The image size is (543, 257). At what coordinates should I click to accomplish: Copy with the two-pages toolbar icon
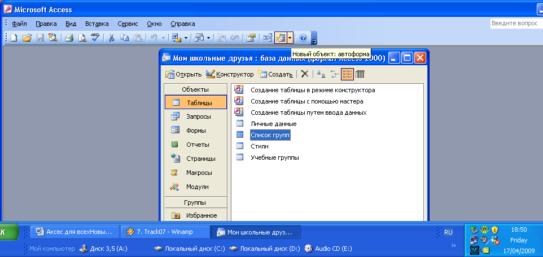point(124,38)
